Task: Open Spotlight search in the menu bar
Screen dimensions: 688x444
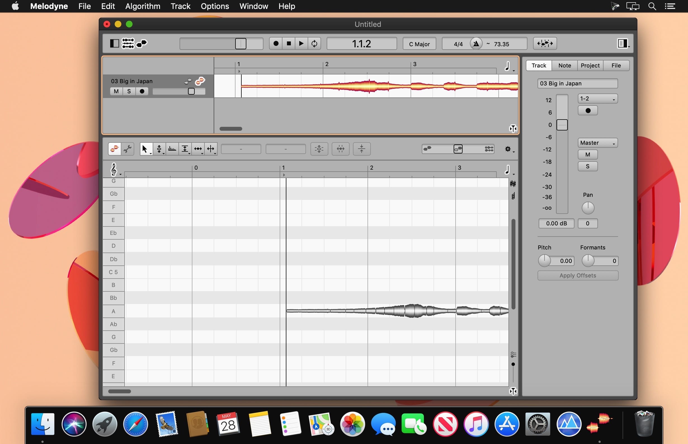Action: [652, 6]
